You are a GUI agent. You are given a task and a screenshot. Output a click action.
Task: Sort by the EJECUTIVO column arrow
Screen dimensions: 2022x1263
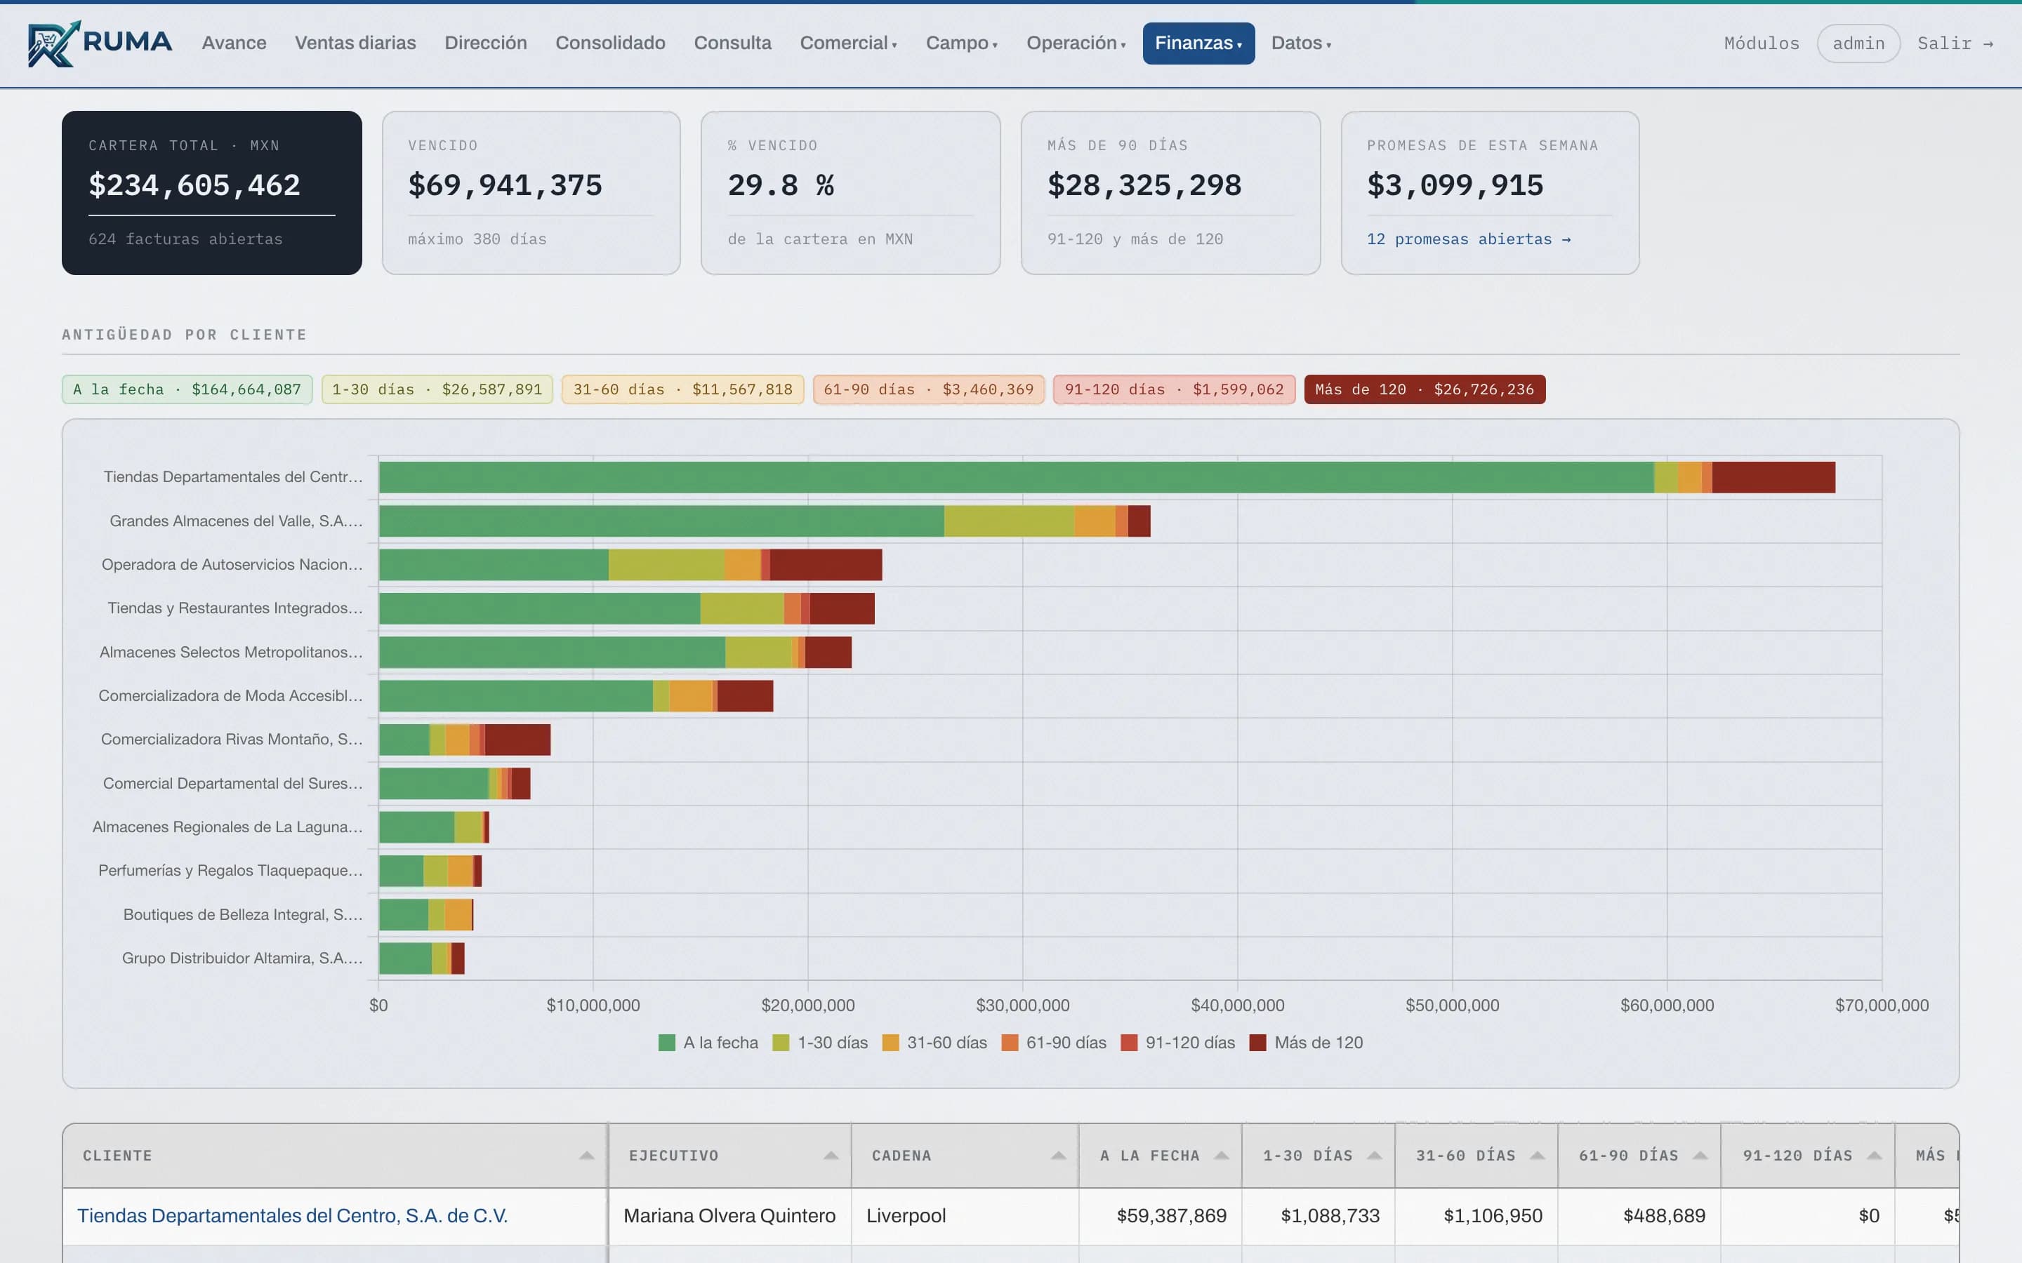tap(831, 1156)
